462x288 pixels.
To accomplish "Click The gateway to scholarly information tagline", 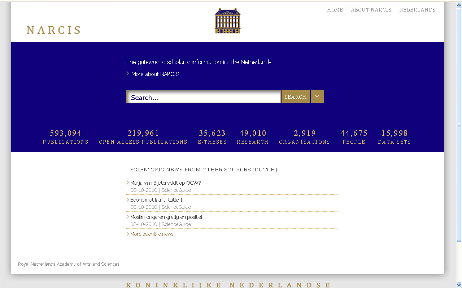I will coord(199,62).
